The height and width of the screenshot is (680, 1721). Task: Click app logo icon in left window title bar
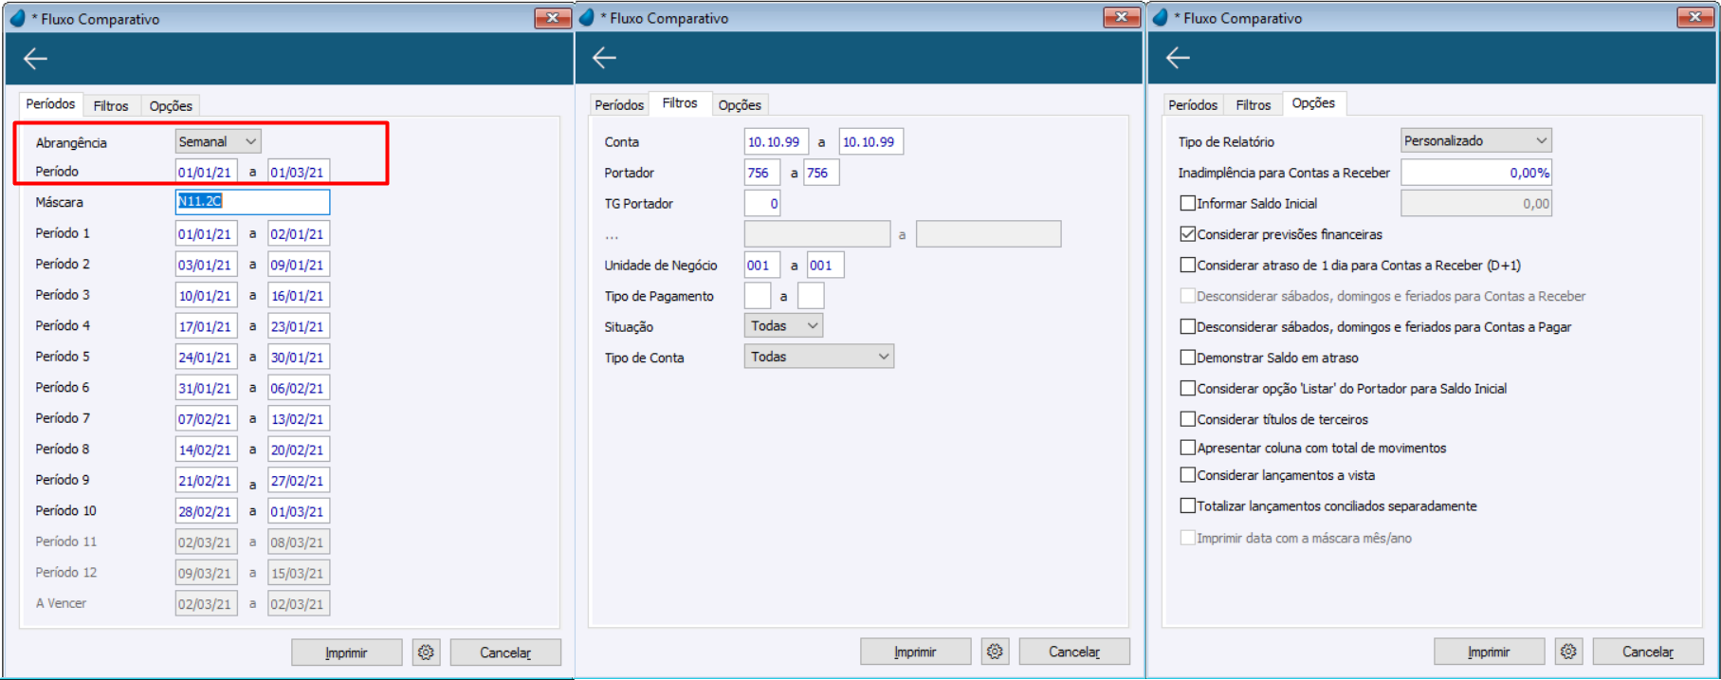pos(17,18)
